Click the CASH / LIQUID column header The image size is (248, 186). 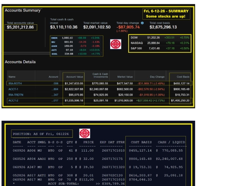tap(171, 142)
